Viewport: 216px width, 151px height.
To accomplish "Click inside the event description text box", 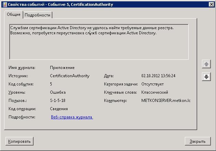I will (99, 45).
